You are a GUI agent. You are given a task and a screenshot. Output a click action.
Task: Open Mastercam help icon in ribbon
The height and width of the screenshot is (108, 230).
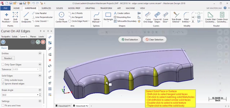click(225, 8)
